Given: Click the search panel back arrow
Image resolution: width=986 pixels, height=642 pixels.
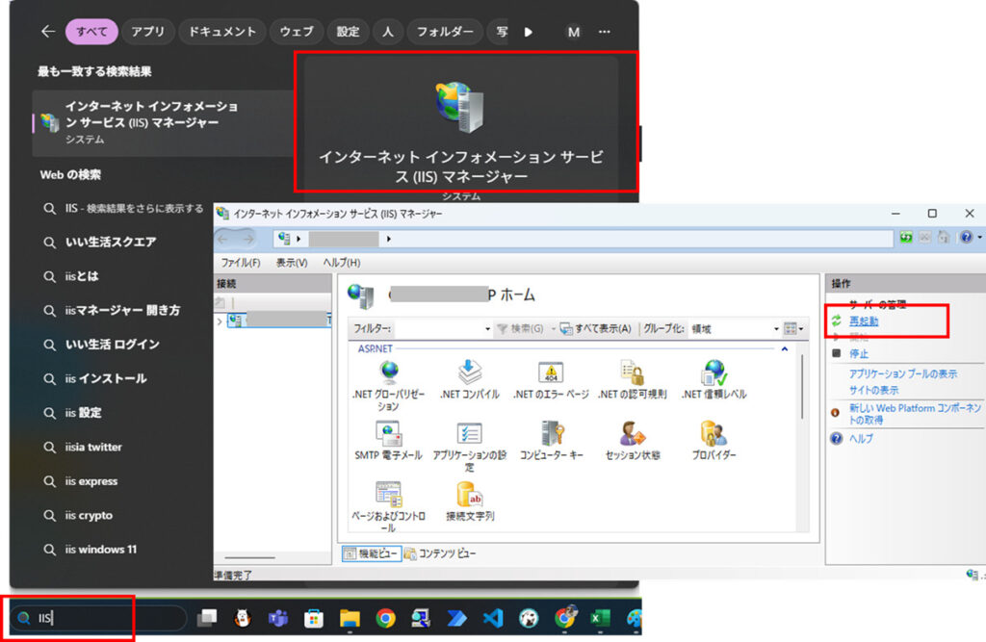Looking at the screenshot, I should point(48,32).
